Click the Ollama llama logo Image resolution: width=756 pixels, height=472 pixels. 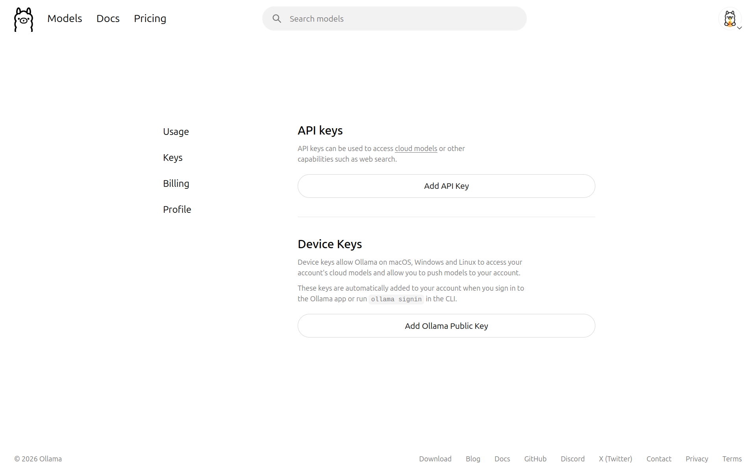[24, 19]
